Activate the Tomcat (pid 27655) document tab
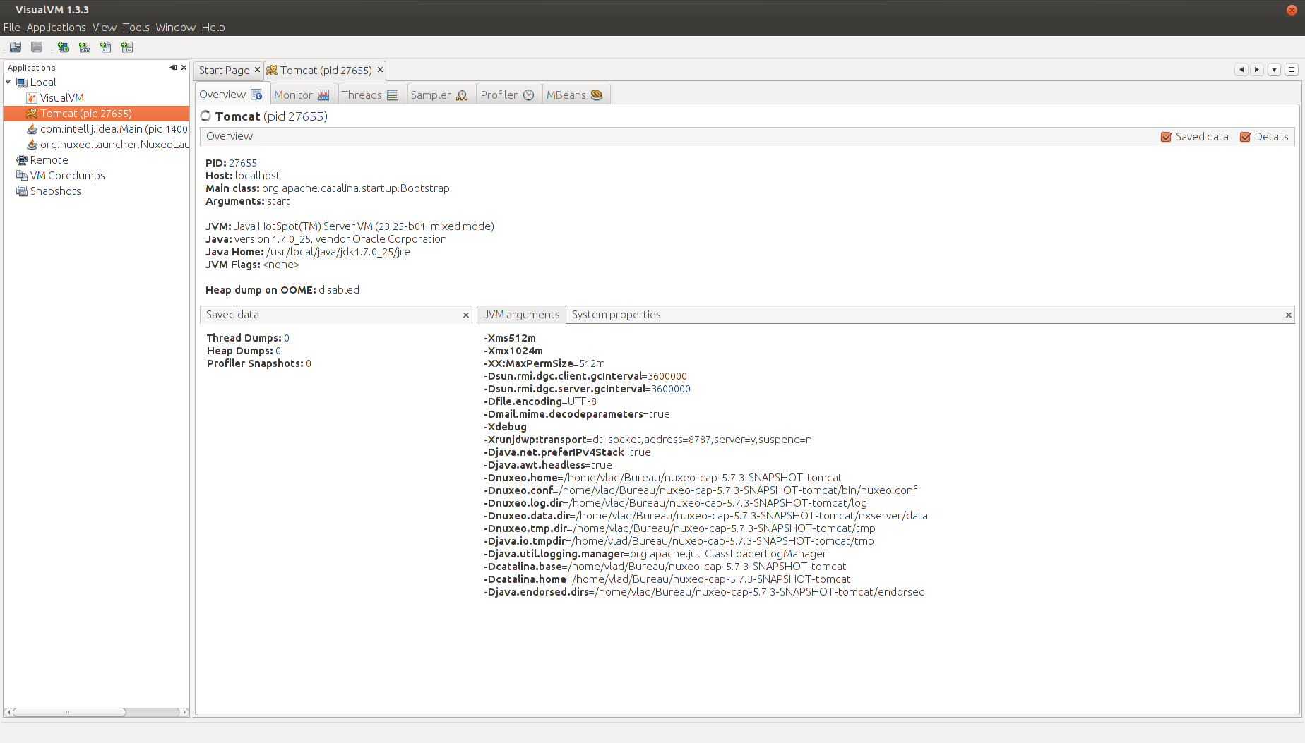This screenshot has width=1305, height=743. point(326,71)
